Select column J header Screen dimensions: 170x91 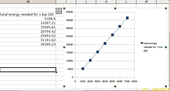tap(86, 2)
